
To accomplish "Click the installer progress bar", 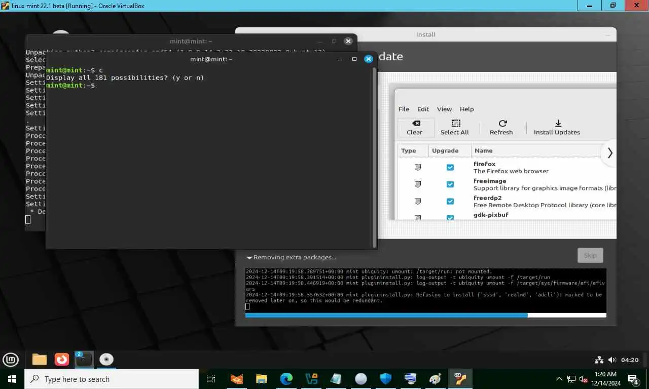I will (426, 315).
